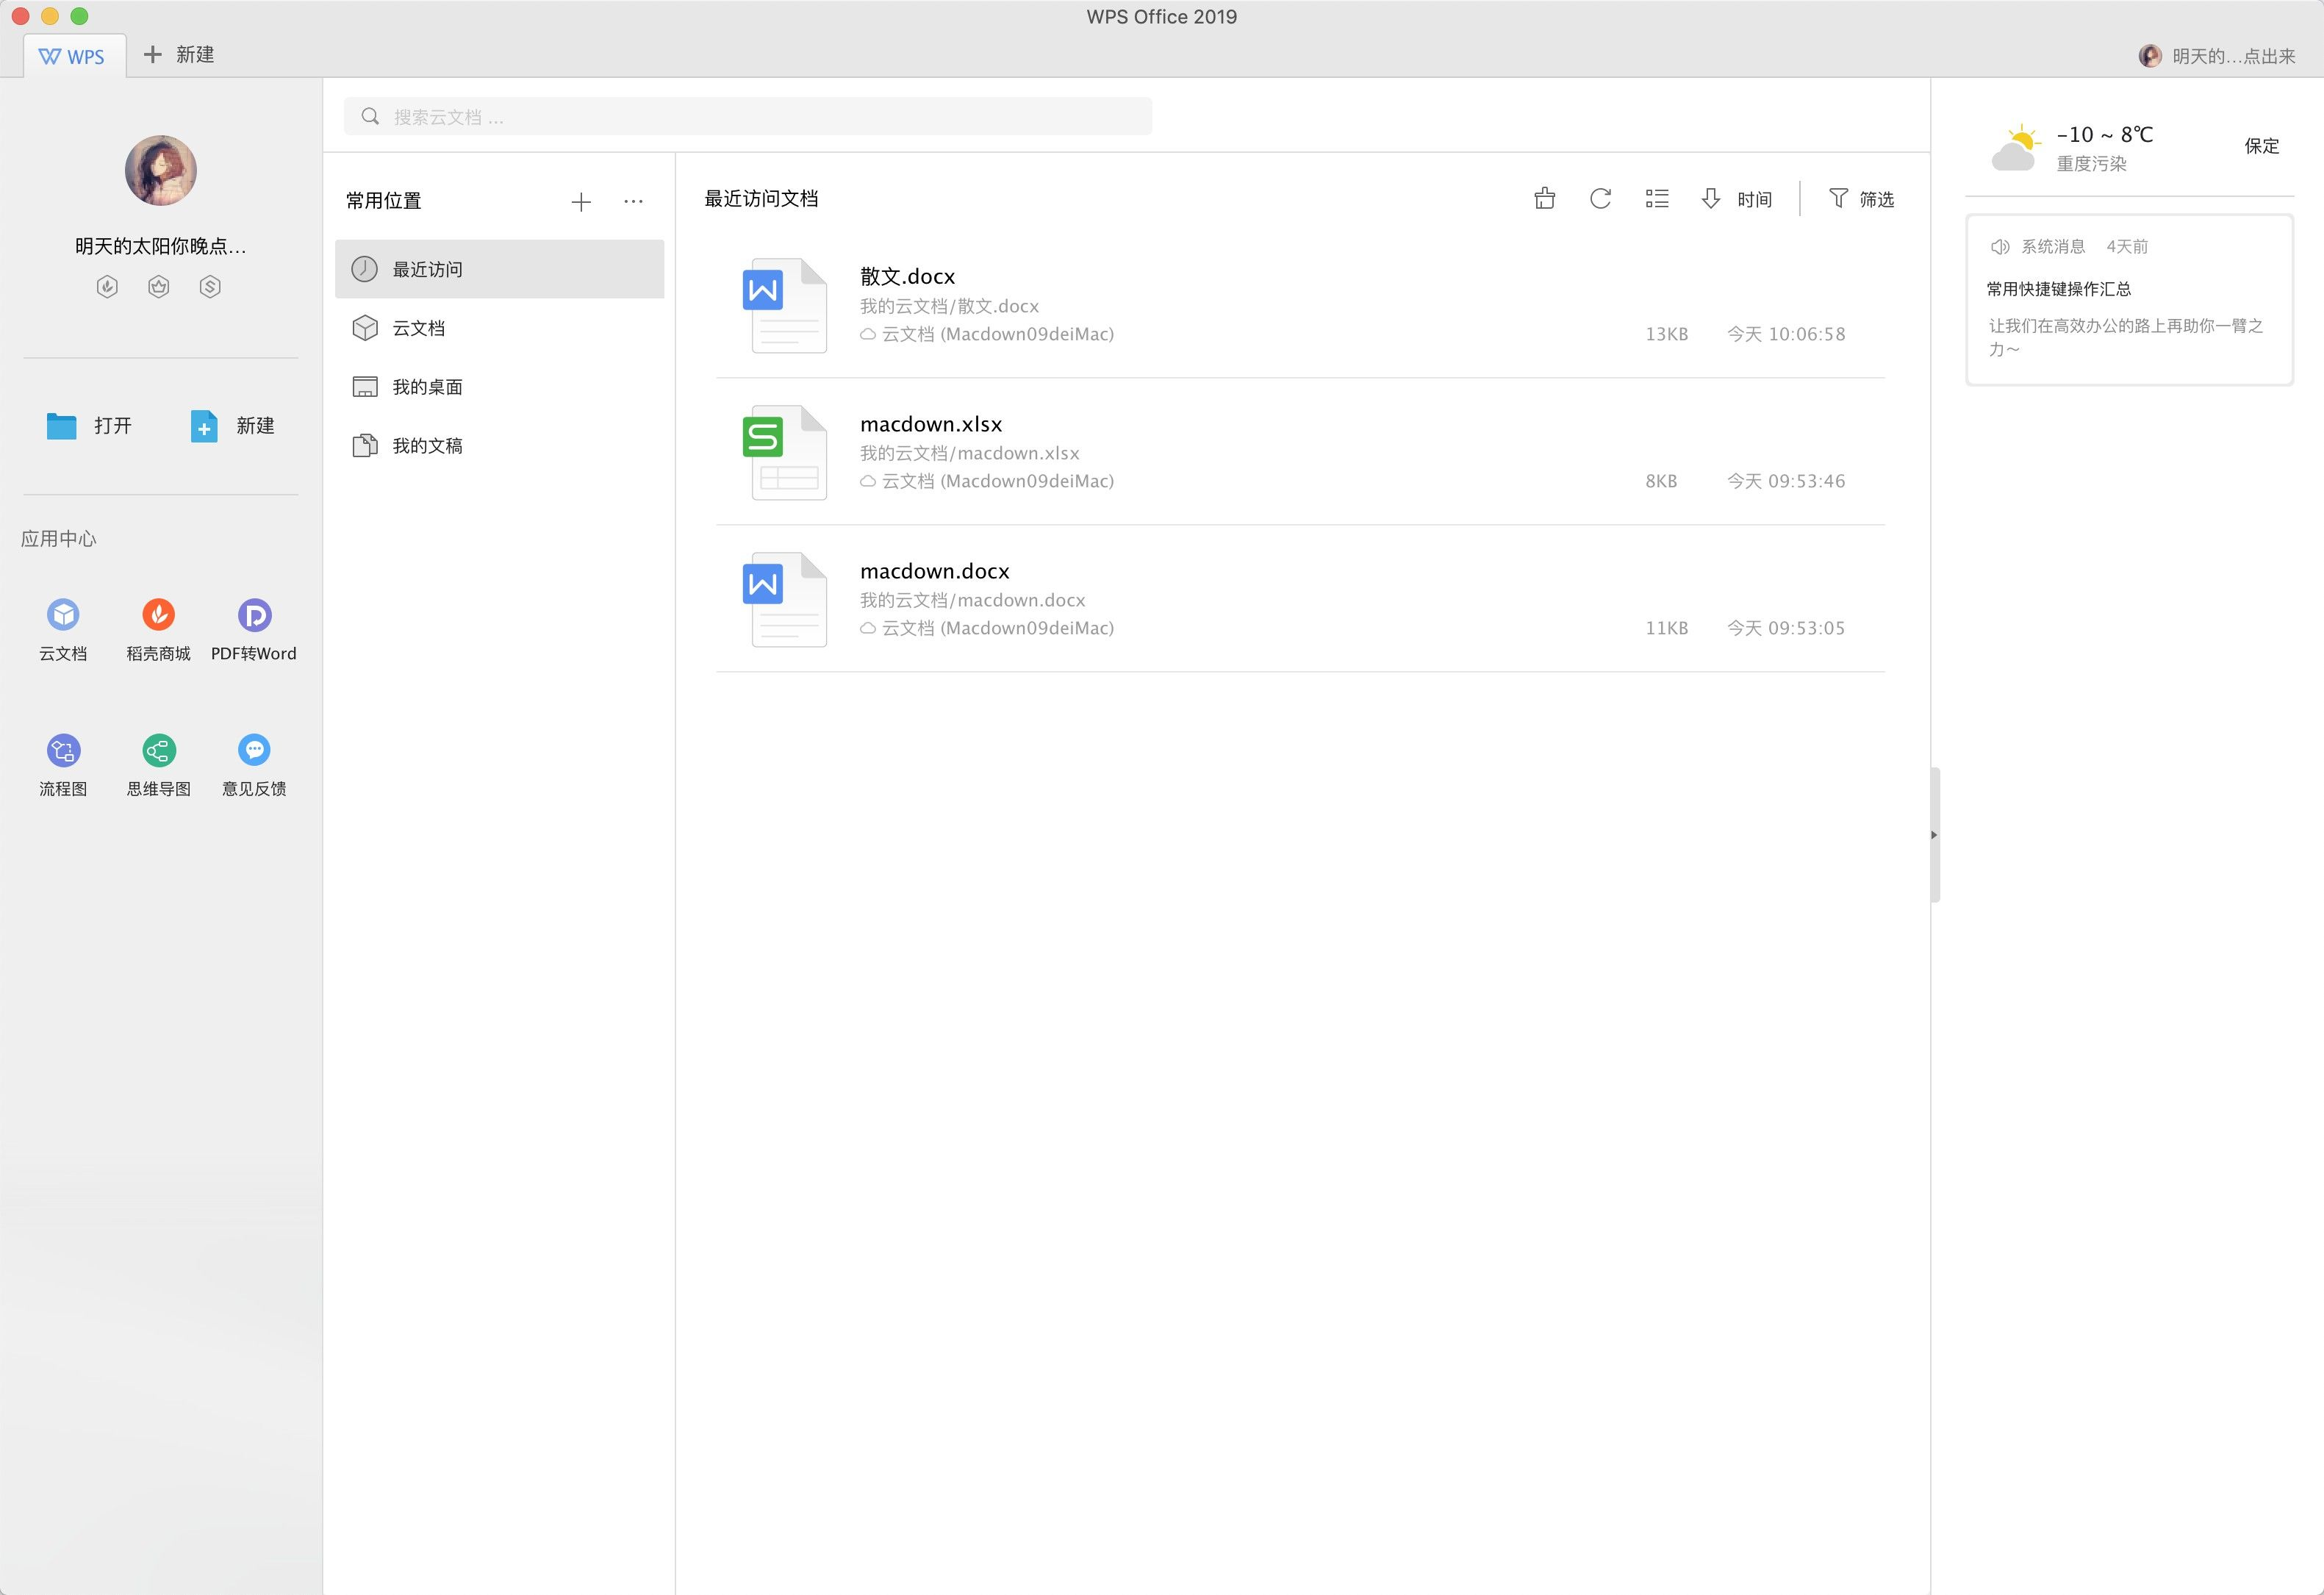Open the 筛选 filter dropdown
The height and width of the screenshot is (1595, 2324).
[1861, 199]
